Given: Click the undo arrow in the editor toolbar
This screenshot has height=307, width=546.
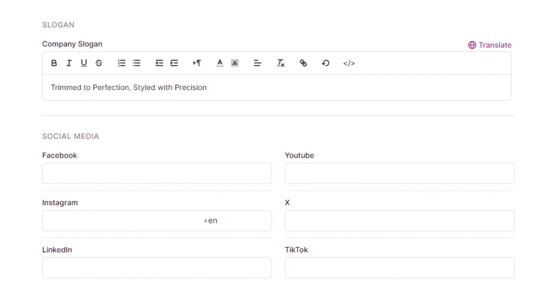Looking at the screenshot, I should click(x=326, y=63).
